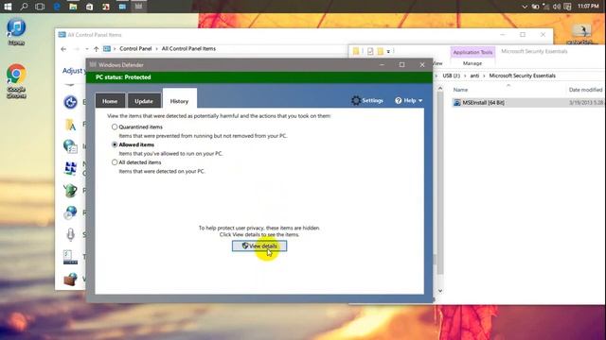Image resolution: width=606 pixels, height=340 pixels.
Task: Open recent locations dropdown in Control Panel
Action: click(87, 49)
